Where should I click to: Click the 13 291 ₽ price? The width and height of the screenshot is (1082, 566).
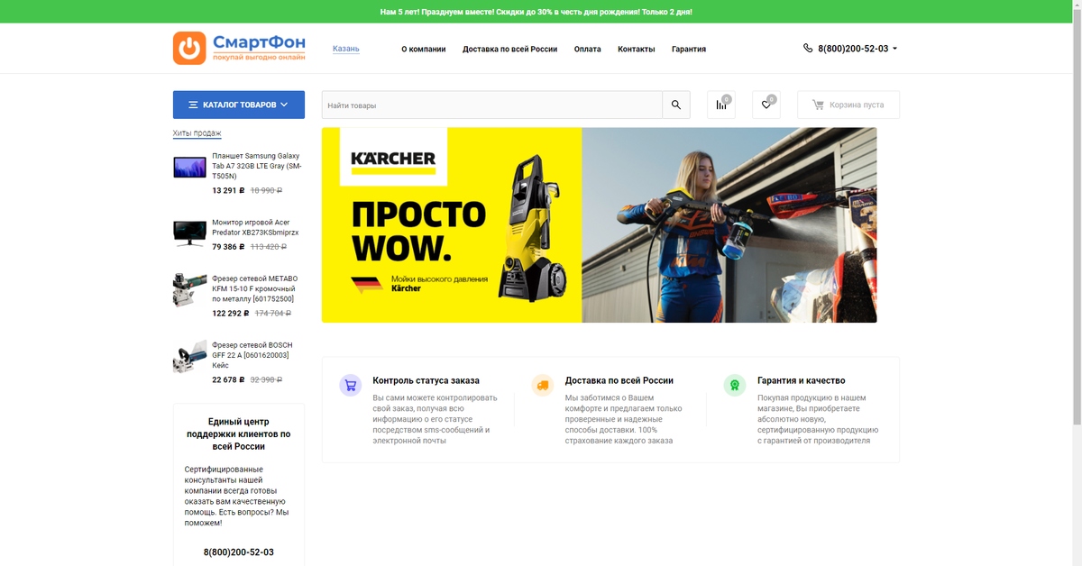(x=229, y=191)
